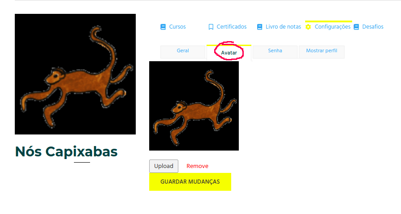Select the Configurações menu item

[x=332, y=27]
